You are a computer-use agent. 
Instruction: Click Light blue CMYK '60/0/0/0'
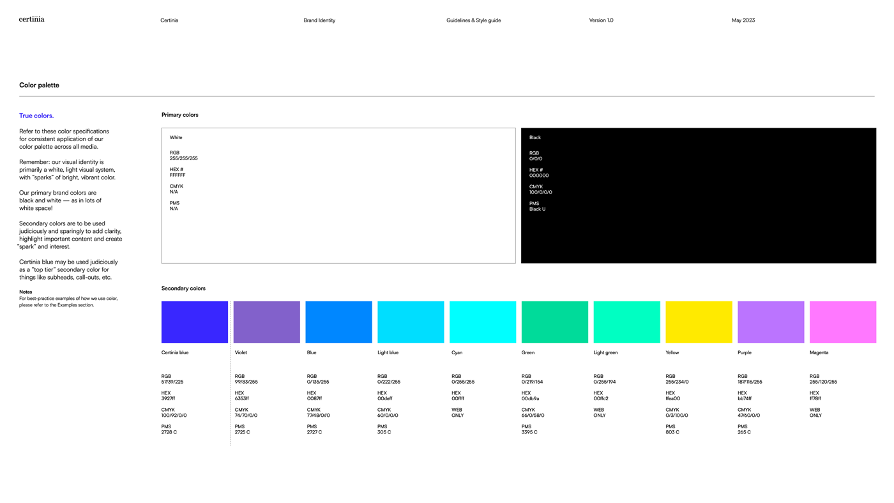388,415
